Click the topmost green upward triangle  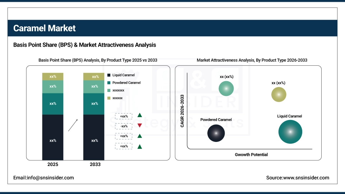coord(139,115)
